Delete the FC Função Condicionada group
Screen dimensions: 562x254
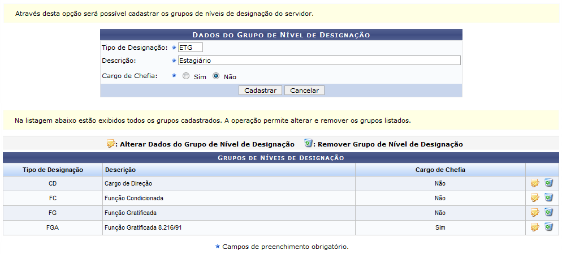(548, 198)
